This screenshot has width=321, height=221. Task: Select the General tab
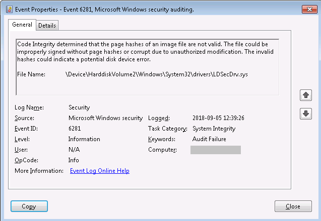(22, 25)
